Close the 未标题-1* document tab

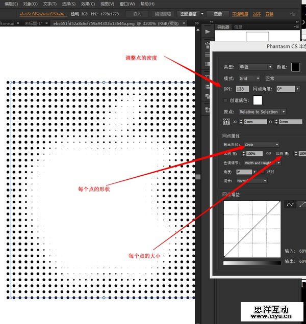[46, 23]
